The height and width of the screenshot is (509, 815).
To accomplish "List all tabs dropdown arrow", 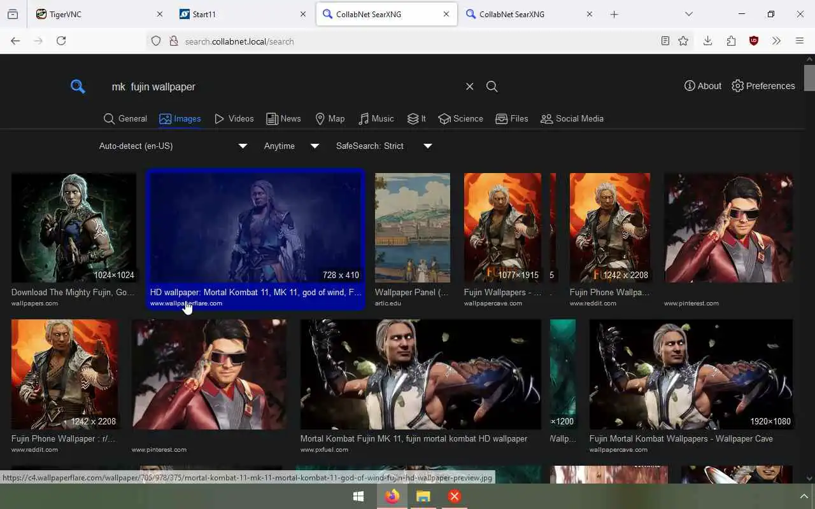I will point(689,14).
